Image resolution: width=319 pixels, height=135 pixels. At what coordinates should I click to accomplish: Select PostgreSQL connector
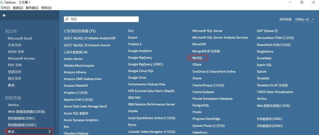(x=201, y=106)
